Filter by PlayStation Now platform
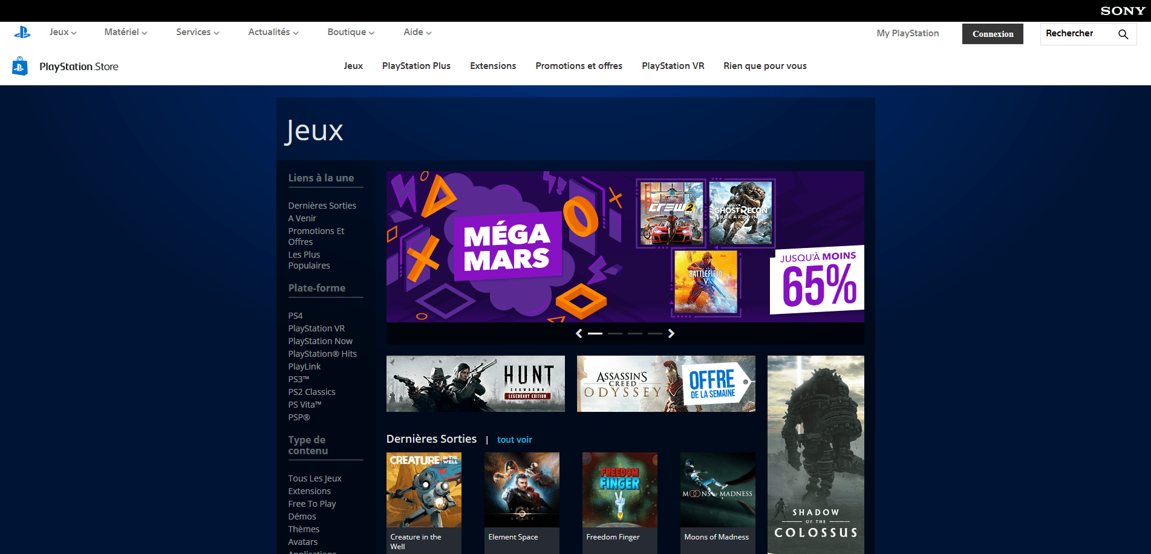The height and width of the screenshot is (554, 1151). pyautogui.click(x=320, y=341)
